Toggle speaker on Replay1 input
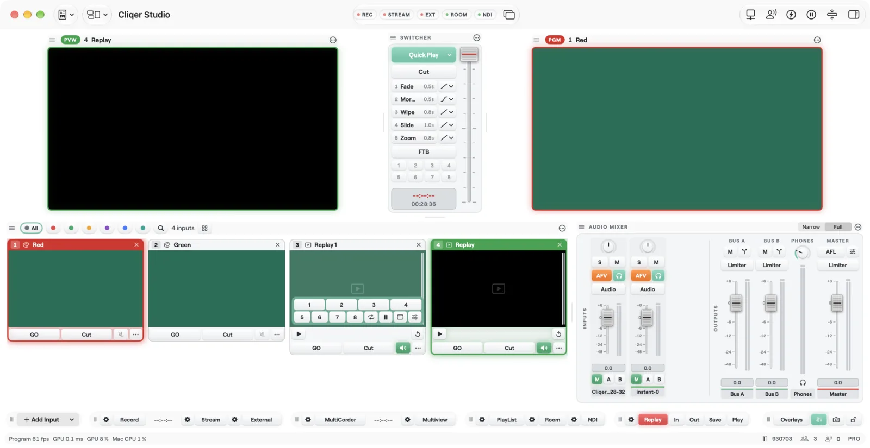This screenshot has height=448, width=870. (x=403, y=348)
